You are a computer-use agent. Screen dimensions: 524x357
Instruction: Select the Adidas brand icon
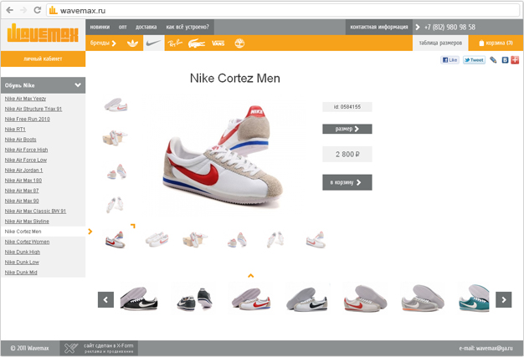(132, 43)
